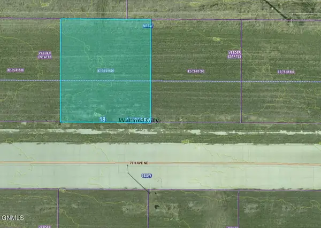
Task: Select the SESW quarter label
Action: [x=147, y=176]
